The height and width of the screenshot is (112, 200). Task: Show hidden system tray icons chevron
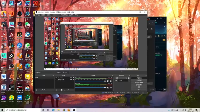[181, 110]
